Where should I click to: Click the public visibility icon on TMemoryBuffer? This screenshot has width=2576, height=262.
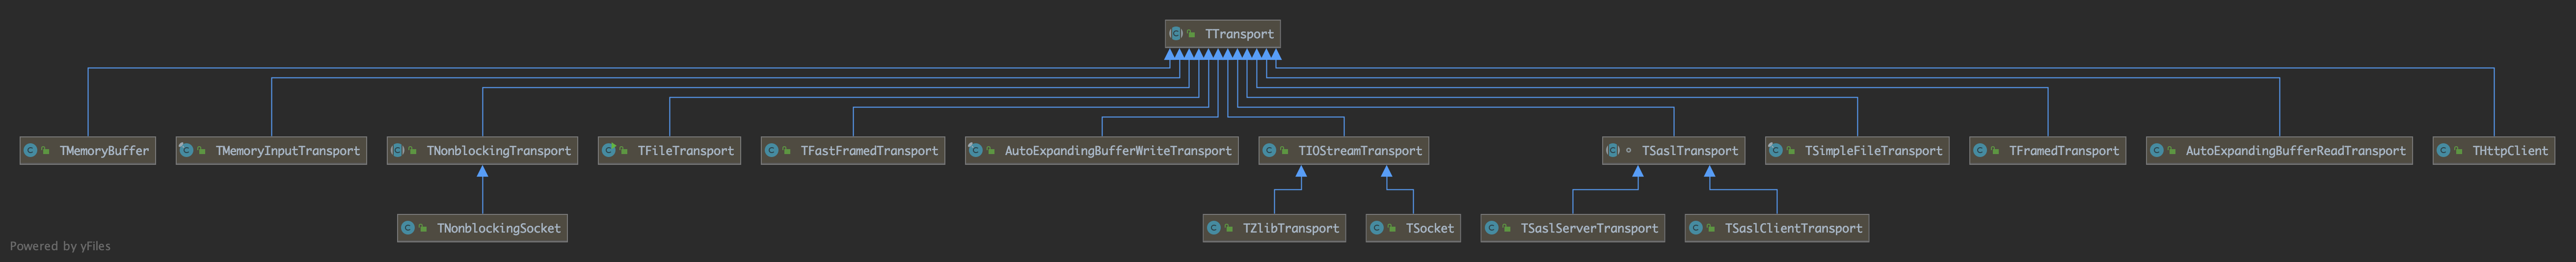46,151
